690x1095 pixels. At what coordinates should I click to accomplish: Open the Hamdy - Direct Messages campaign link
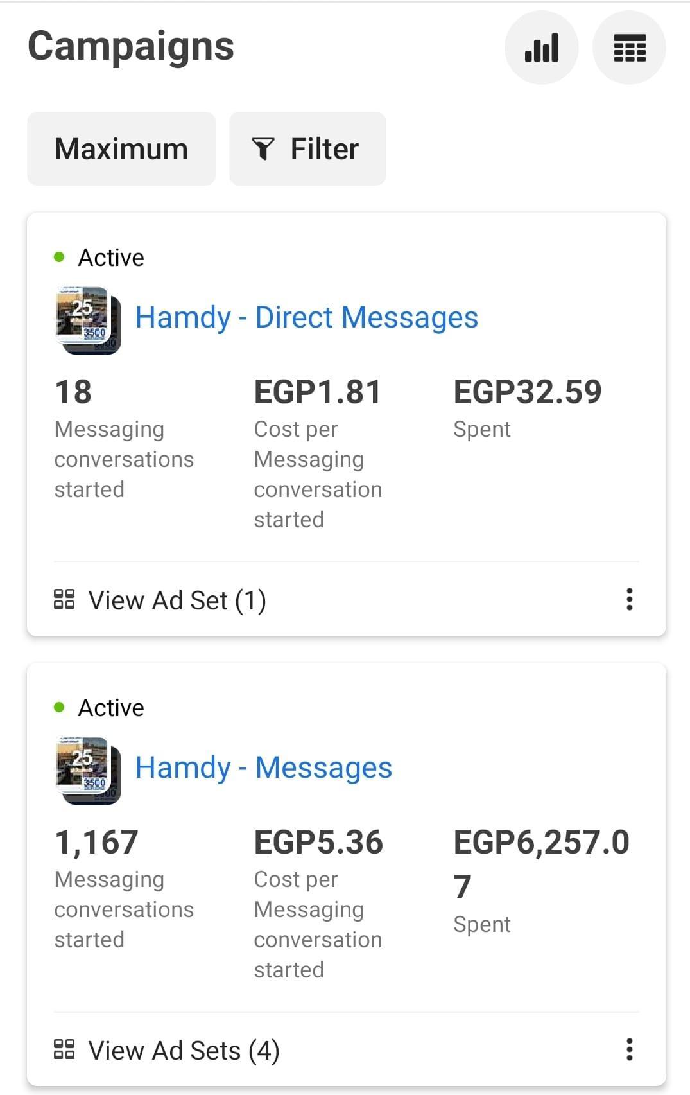pyautogui.click(x=306, y=318)
